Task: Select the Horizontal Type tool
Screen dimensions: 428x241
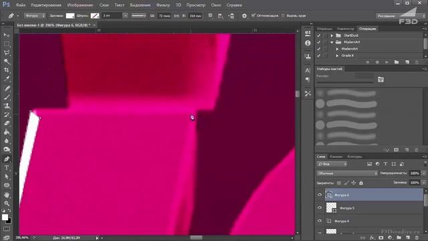Action: coord(7,167)
